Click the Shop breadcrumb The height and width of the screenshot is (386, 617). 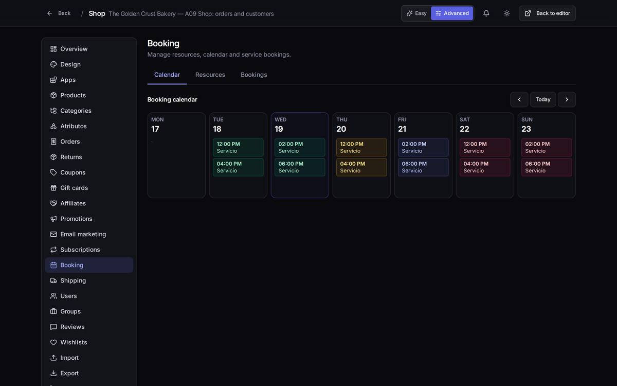[x=97, y=13]
